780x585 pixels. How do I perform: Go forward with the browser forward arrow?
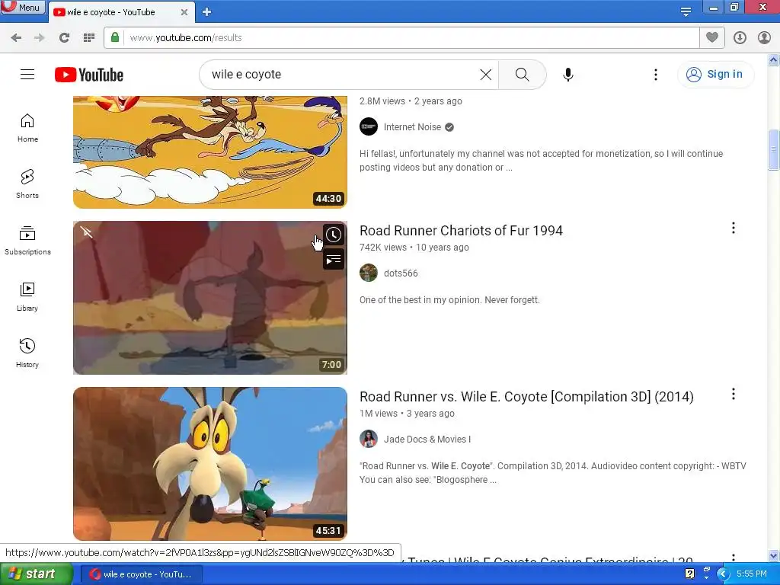point(40,38)
